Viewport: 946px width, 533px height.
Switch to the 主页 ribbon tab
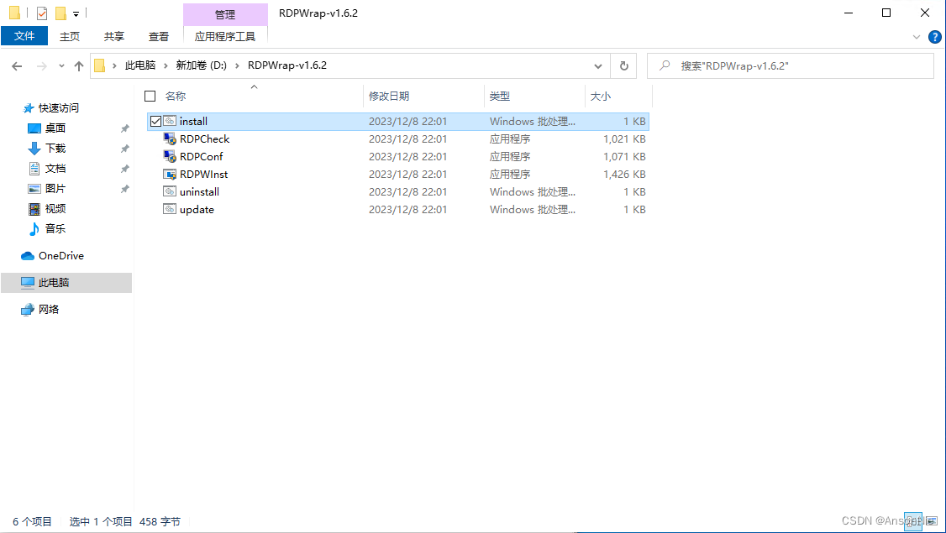pos(70,36)
